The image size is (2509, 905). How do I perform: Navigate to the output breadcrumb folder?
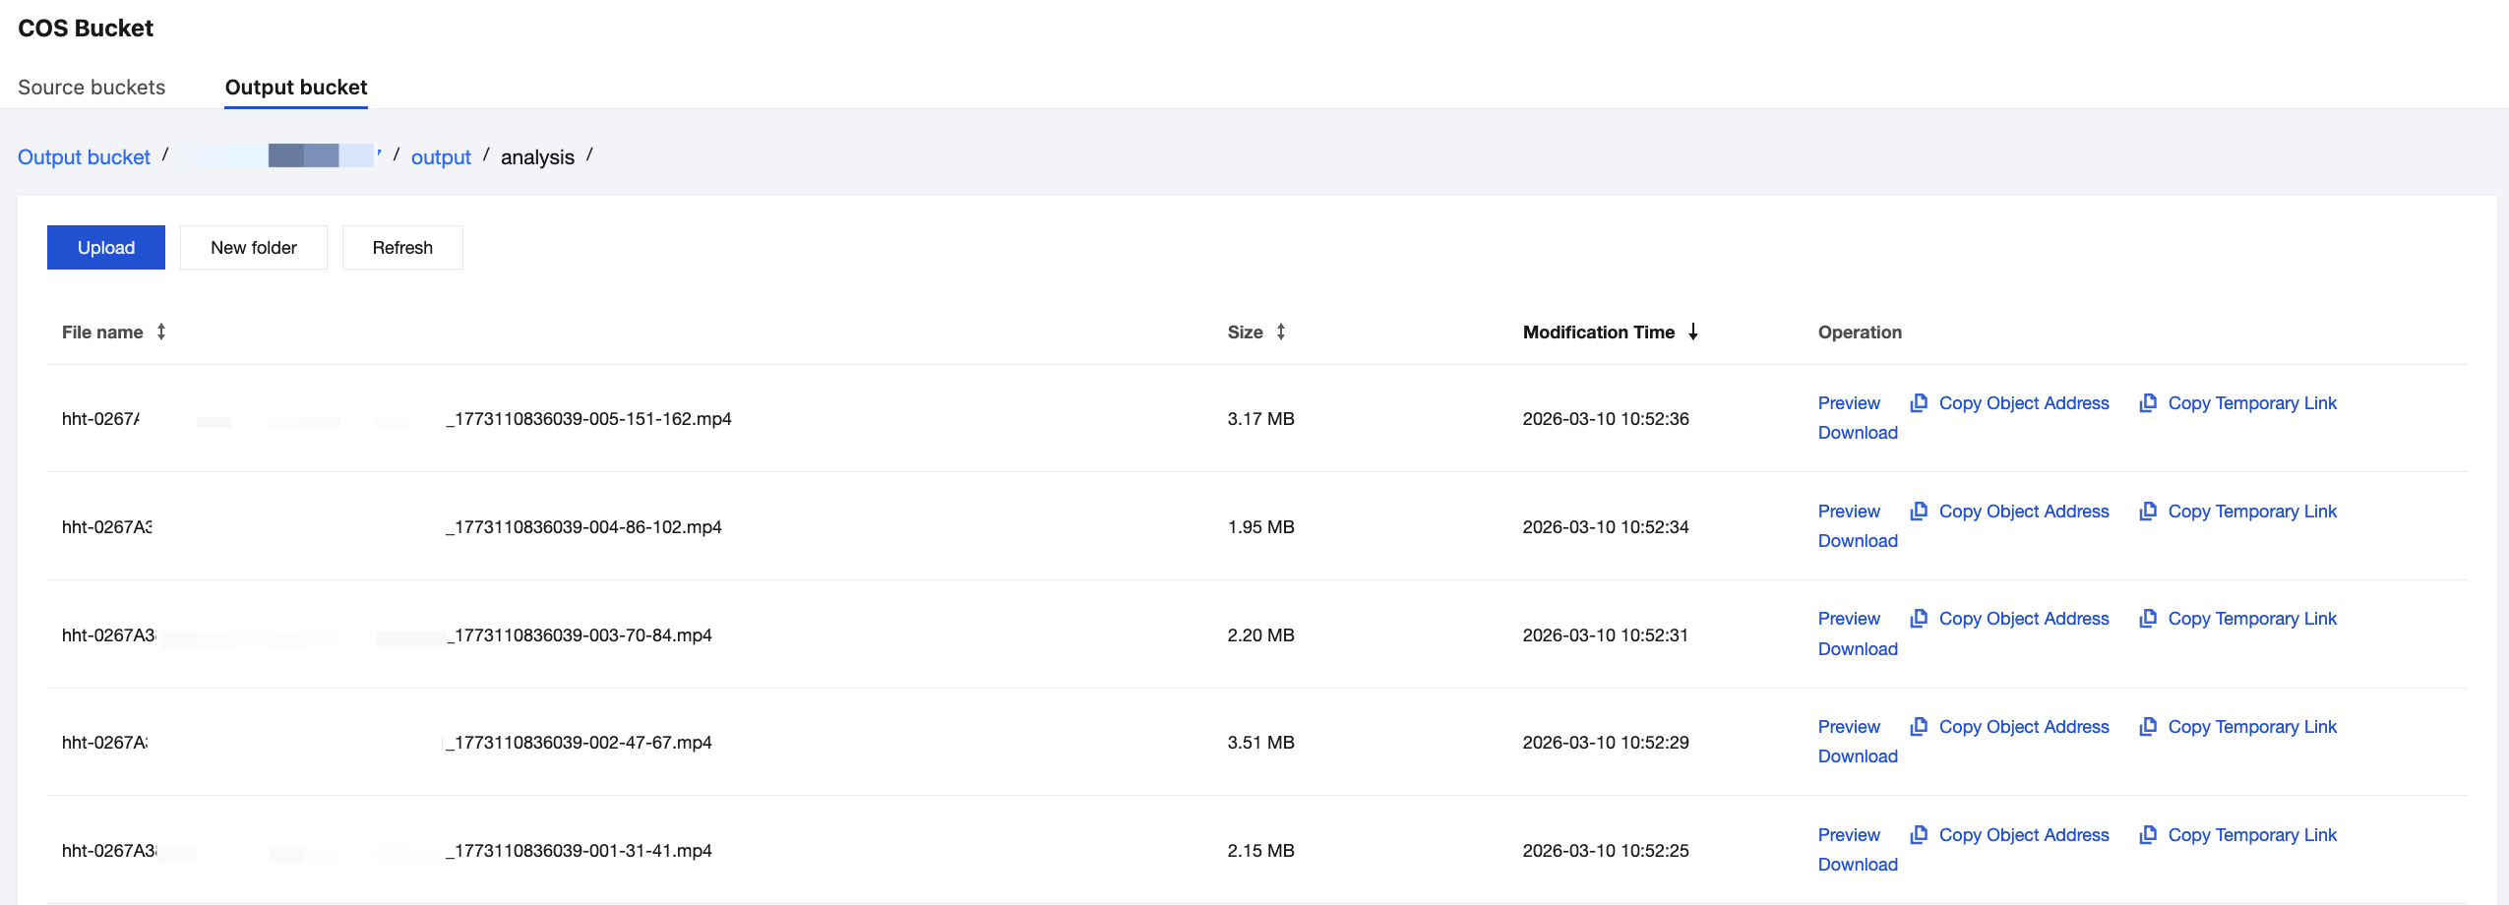440,157
